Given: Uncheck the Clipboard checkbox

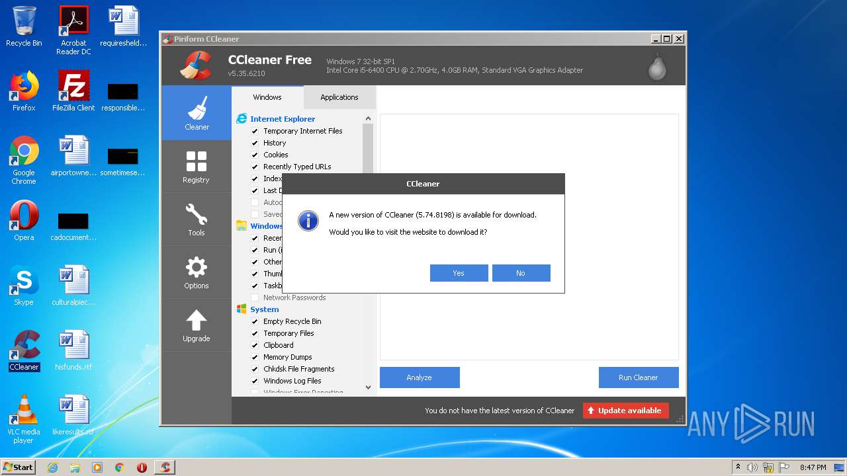Looking at the screenshot, I should pyautogui.click(x=255, y=345).
